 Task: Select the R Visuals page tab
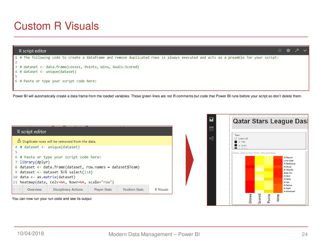click(161, 190)
